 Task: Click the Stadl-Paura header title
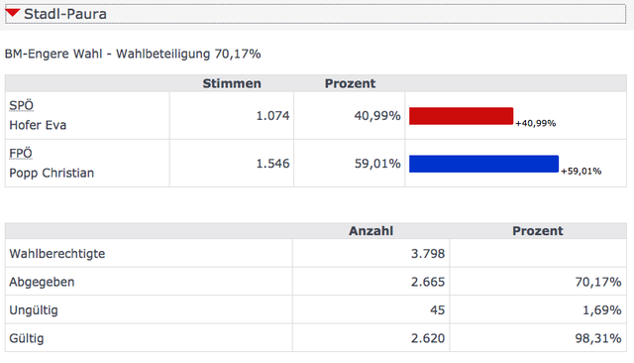[x=65, y=14]
